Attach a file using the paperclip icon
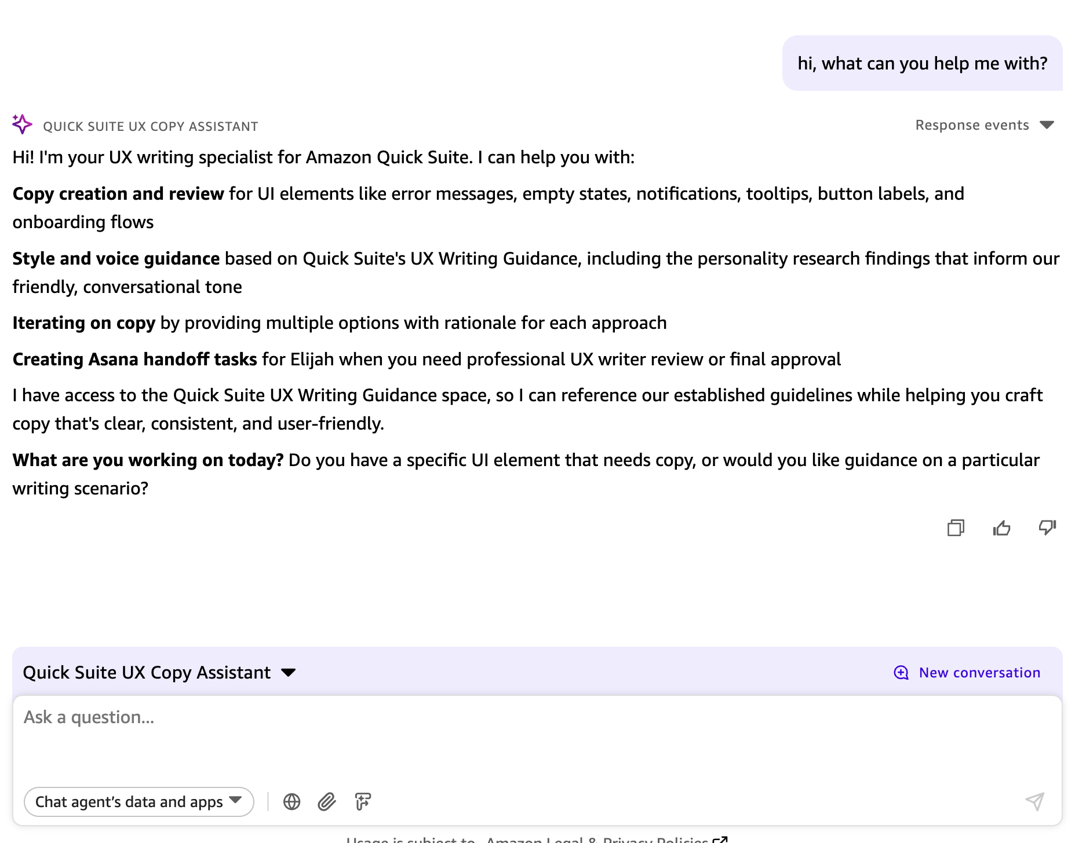 pyautogui.click(x=326, y=802)
